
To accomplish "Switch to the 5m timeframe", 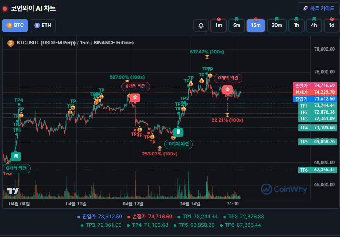I will click(x=237, y=25).
